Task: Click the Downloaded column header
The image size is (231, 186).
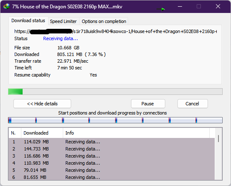Action: 42,133
